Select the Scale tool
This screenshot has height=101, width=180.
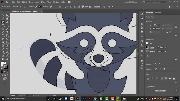7,35
